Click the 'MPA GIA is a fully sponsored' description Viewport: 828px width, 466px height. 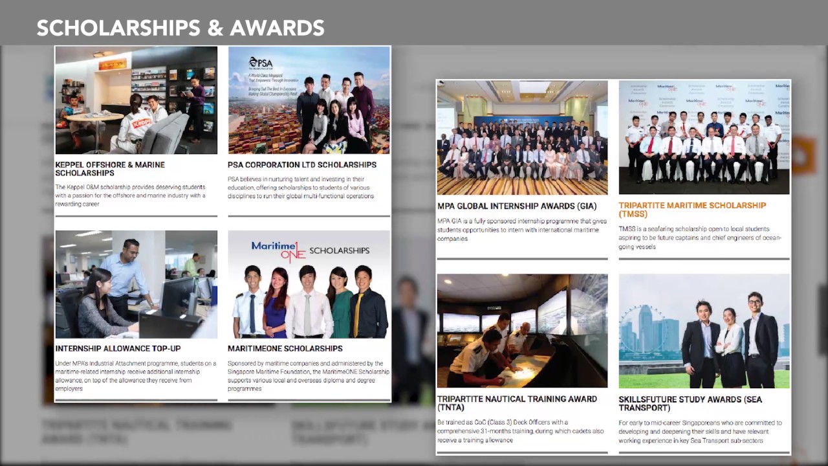(x=522, y=230)
